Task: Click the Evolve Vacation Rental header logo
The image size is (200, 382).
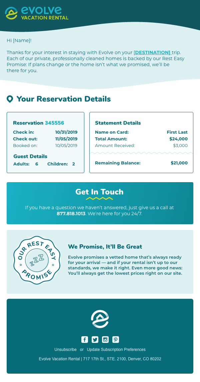Action: pos(37,13)
